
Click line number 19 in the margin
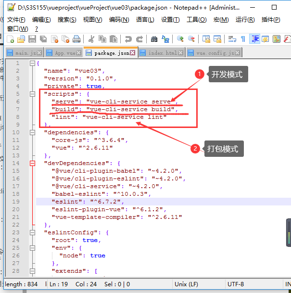[16, 202]
